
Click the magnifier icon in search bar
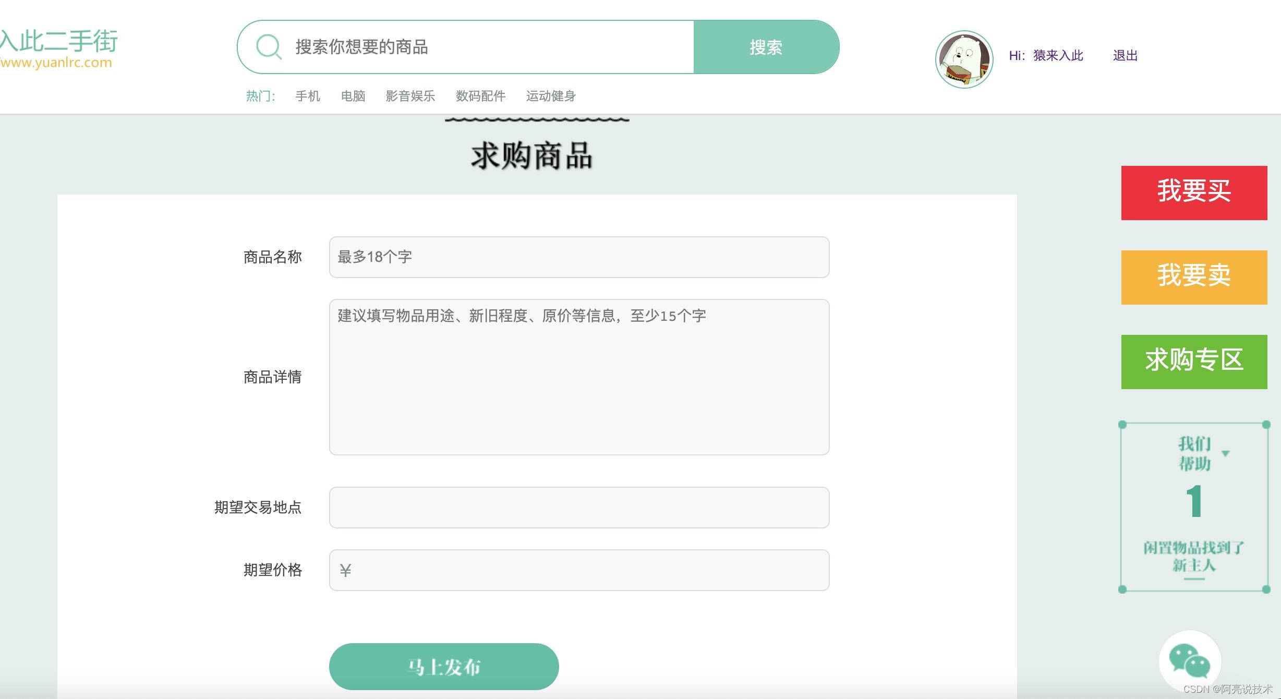coord(269,47)
